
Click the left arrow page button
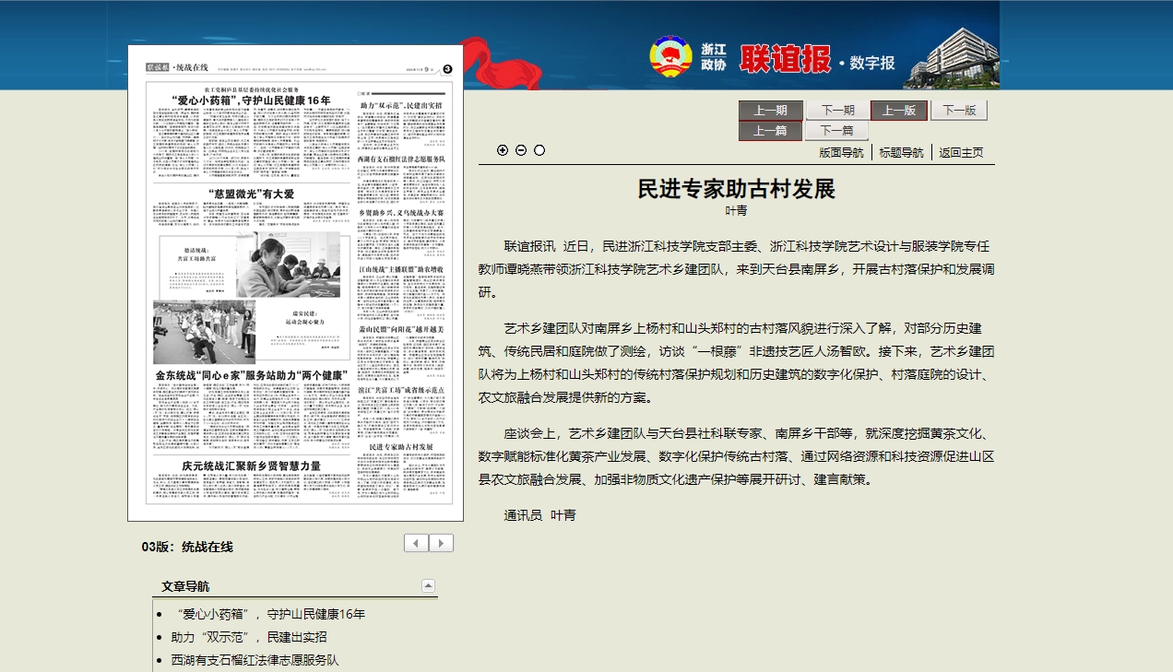(416, 543)
